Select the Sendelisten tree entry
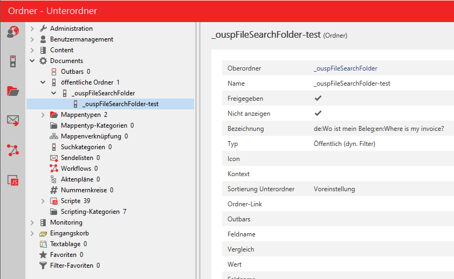 [x=80, y=158]
